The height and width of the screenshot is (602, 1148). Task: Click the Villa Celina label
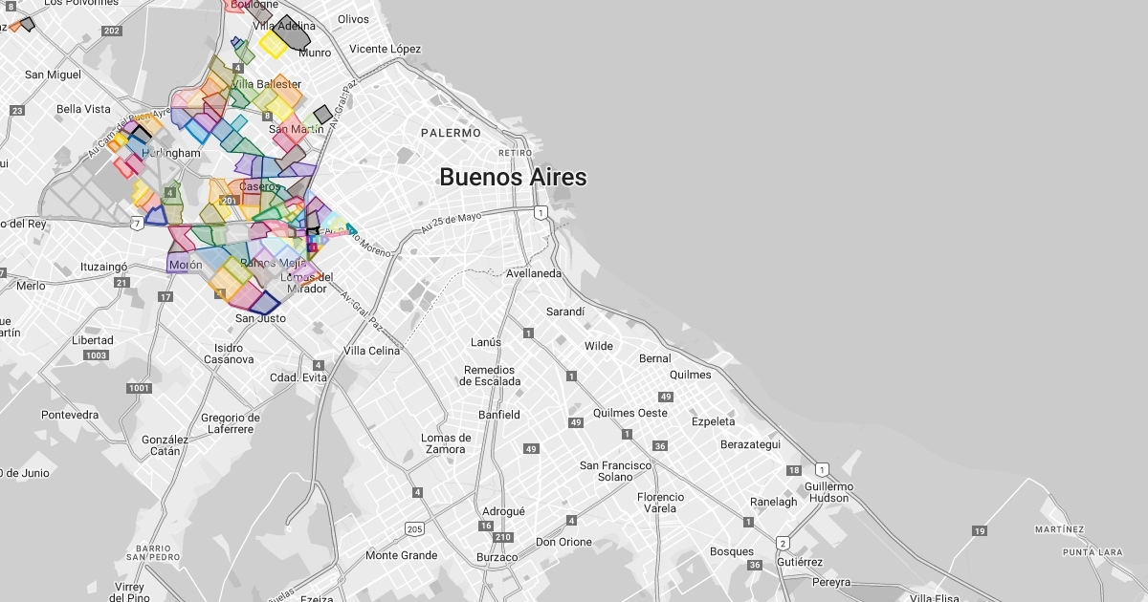pyautogui.click(x=371, y=351)
